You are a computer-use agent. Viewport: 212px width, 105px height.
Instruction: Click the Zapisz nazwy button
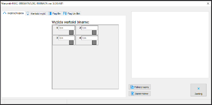[140, 93]
